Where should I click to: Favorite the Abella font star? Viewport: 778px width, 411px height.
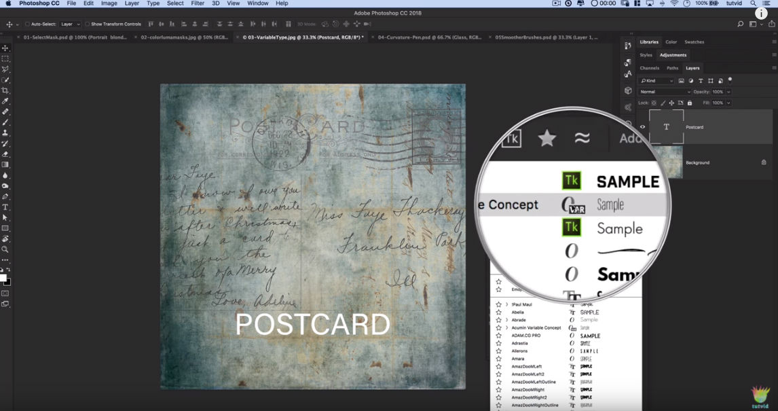coord(499,312)
